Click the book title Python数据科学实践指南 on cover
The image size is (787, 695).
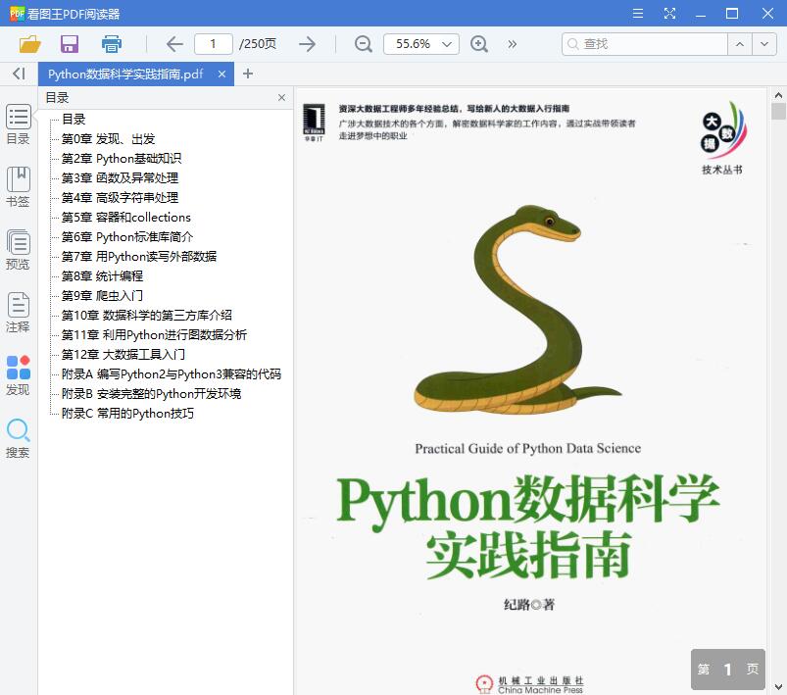[x=528, y=525]
